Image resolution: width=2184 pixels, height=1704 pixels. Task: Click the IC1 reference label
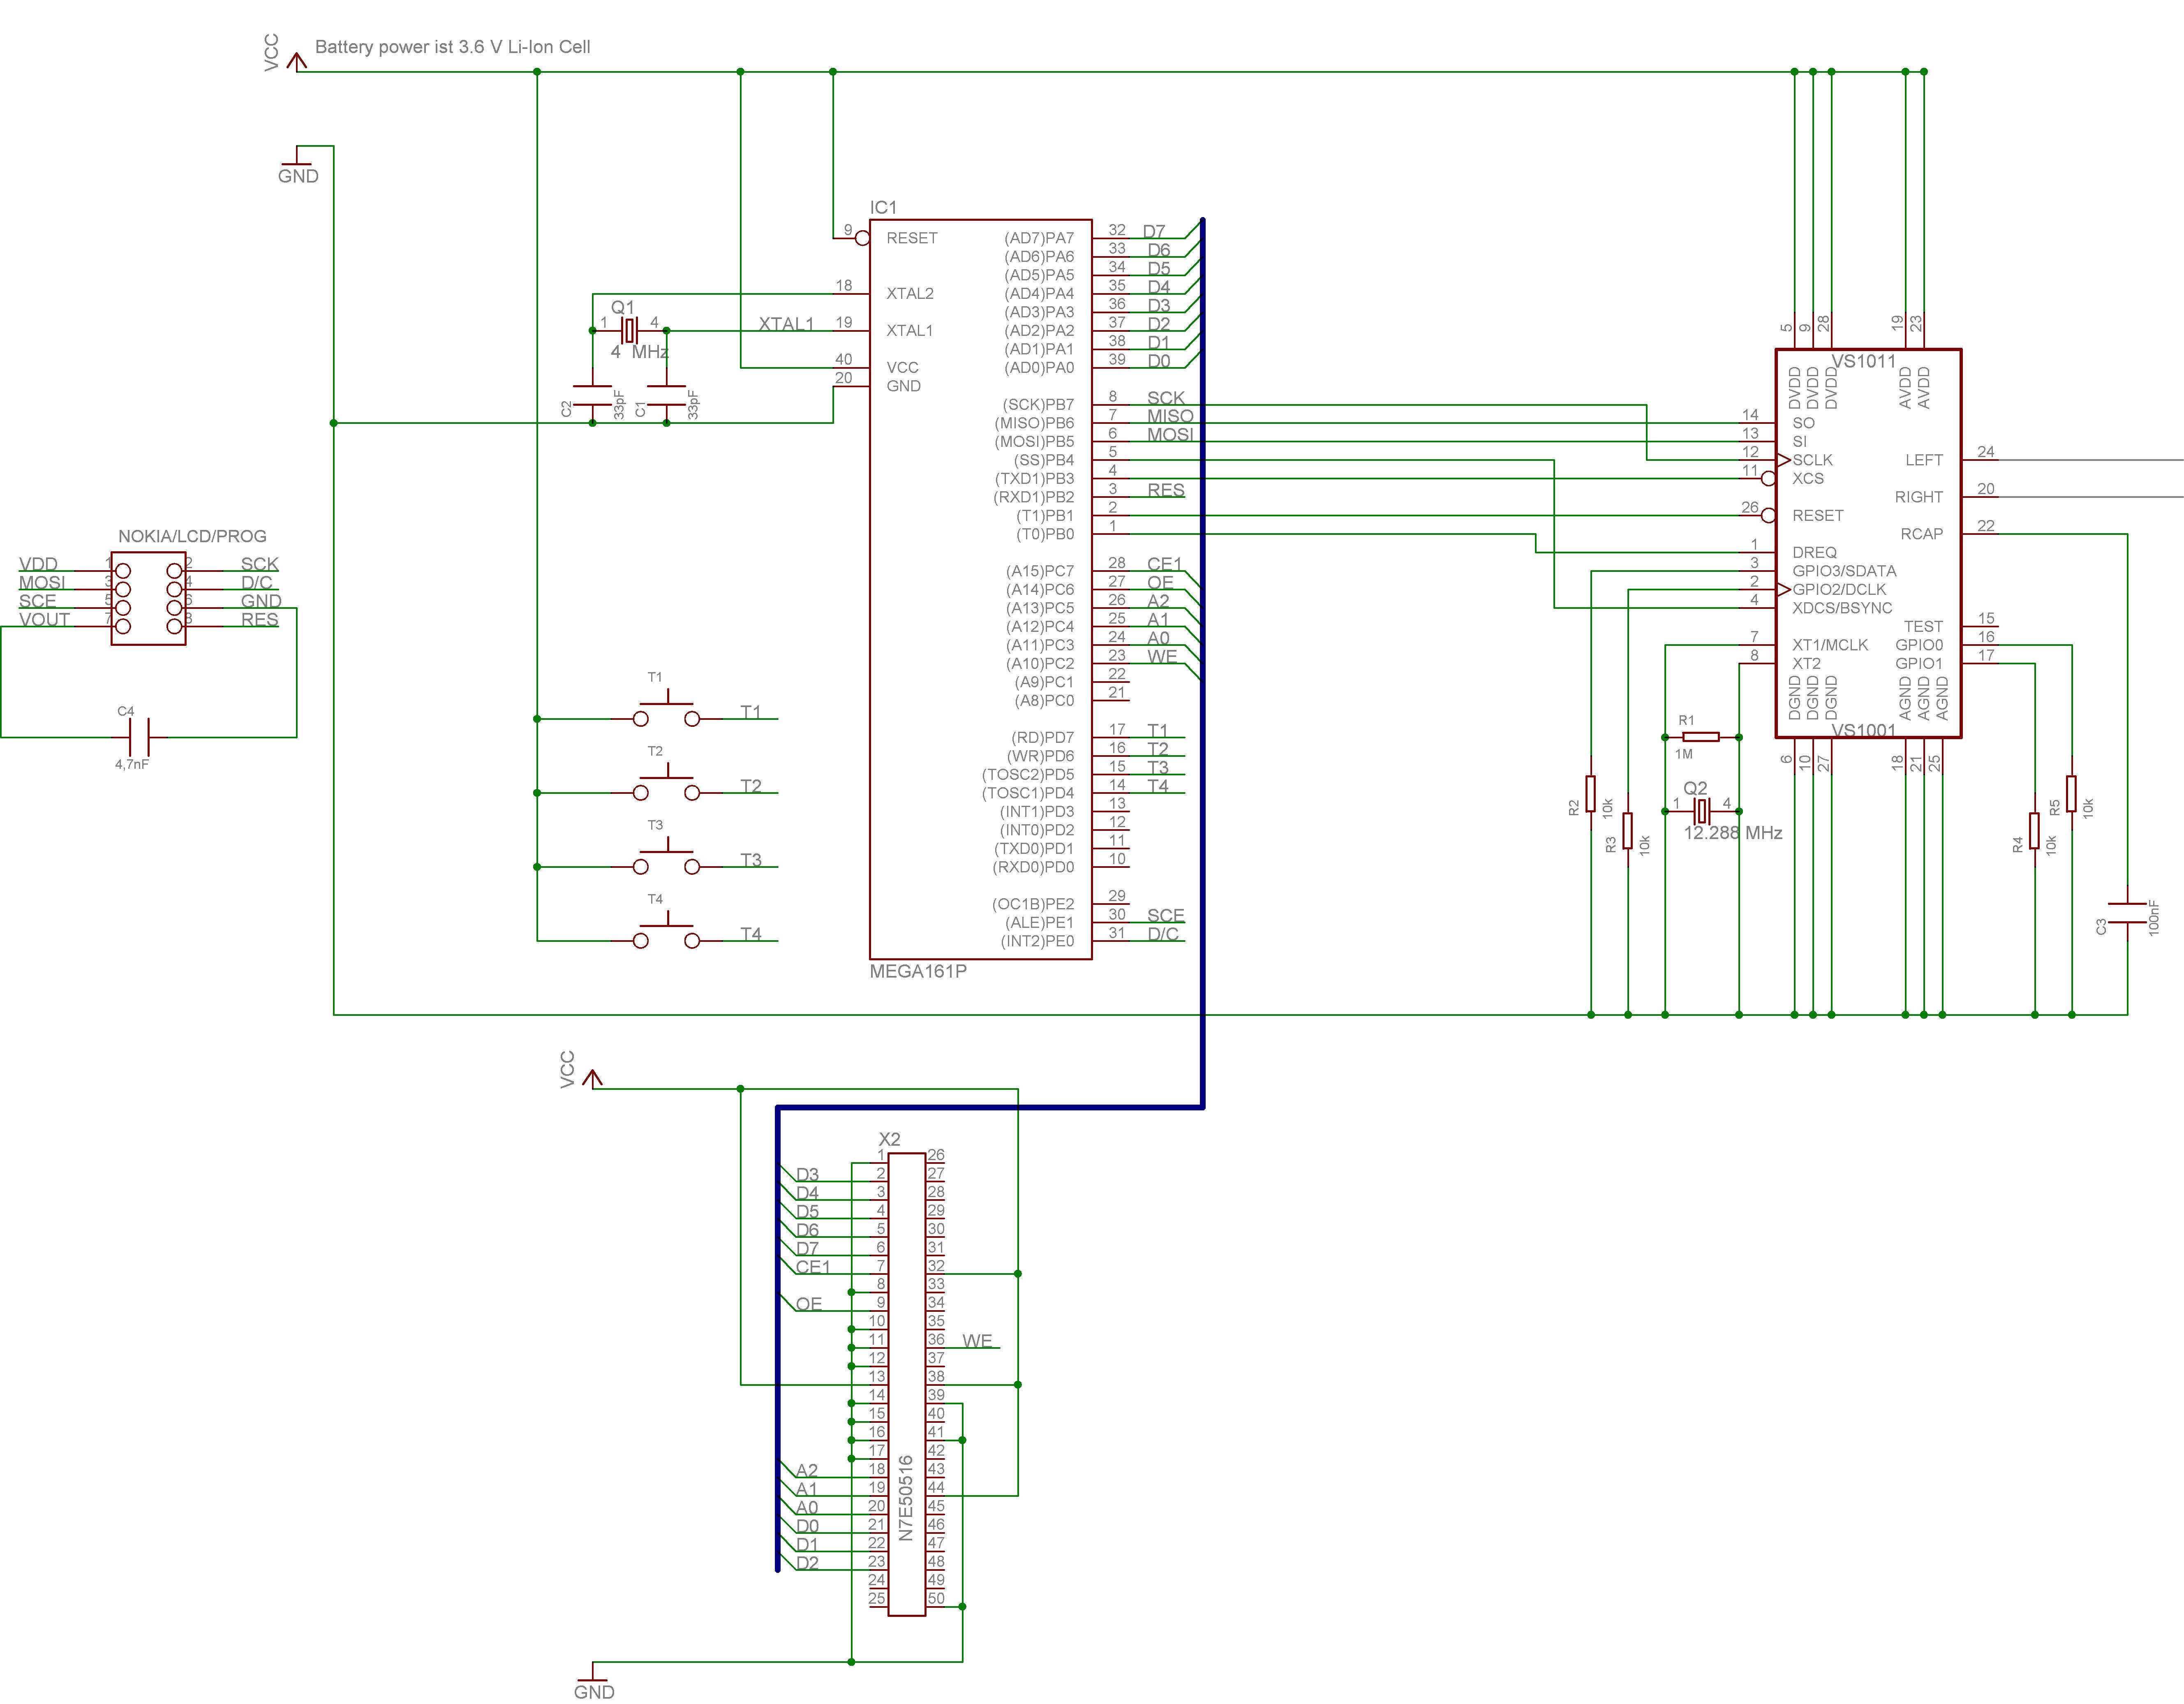pos(883,207)
